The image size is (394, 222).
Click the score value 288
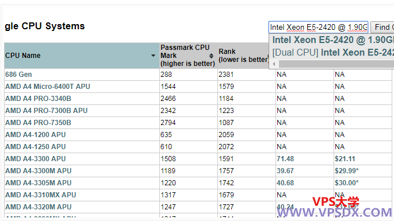coord(166,75)
